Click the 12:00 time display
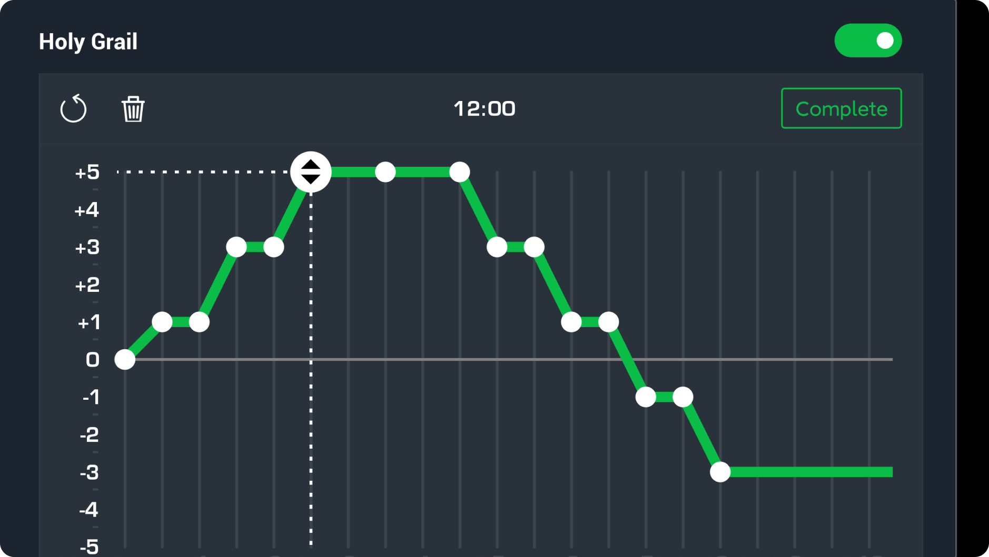This screenshot has height=557, width=989. 484,109
